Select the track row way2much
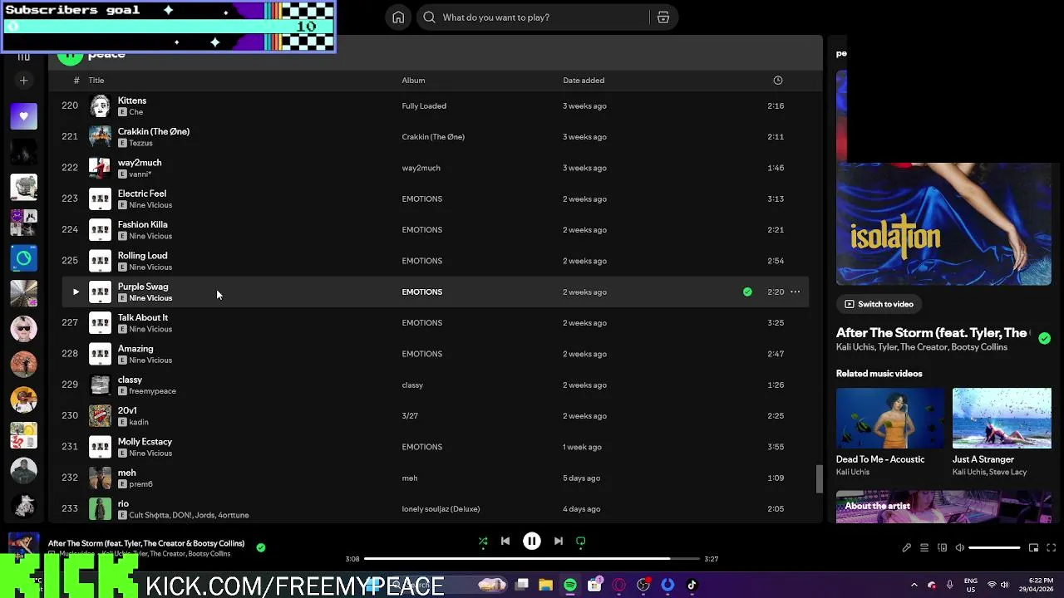Viewport: 1064px width, 598px height. 436,168
